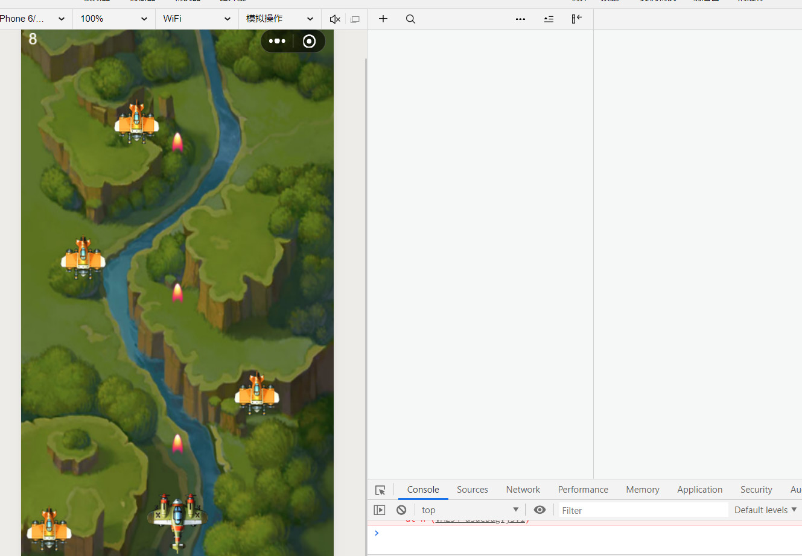Switch to the Memory tab

643,490
